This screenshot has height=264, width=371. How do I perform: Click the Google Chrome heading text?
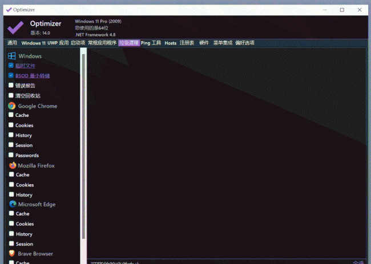coord(38,106)
